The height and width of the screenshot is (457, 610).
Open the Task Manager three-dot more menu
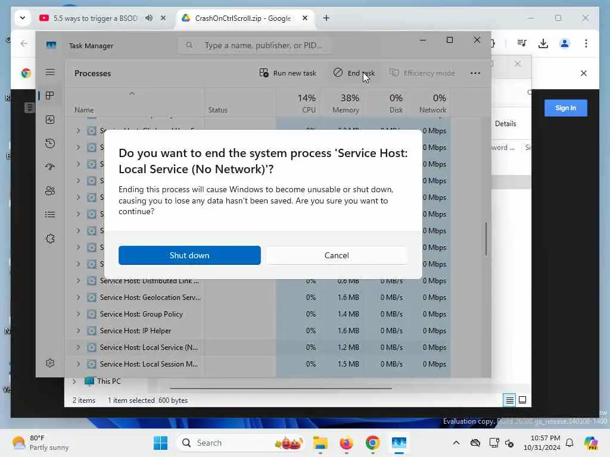click(475, 73)
